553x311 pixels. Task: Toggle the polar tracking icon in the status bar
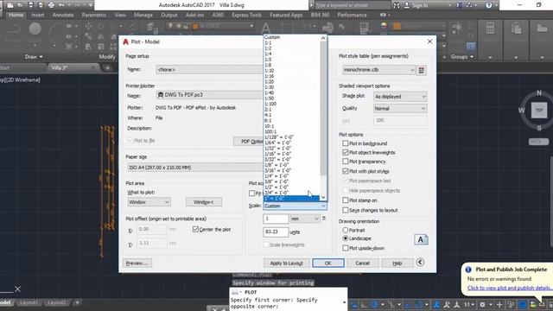coord(374,304)
